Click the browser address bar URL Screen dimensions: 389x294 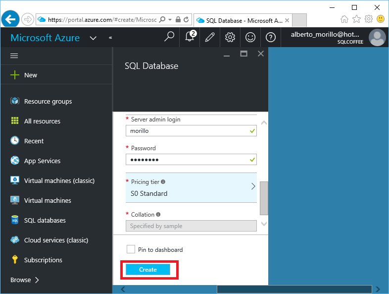[102, 20]
